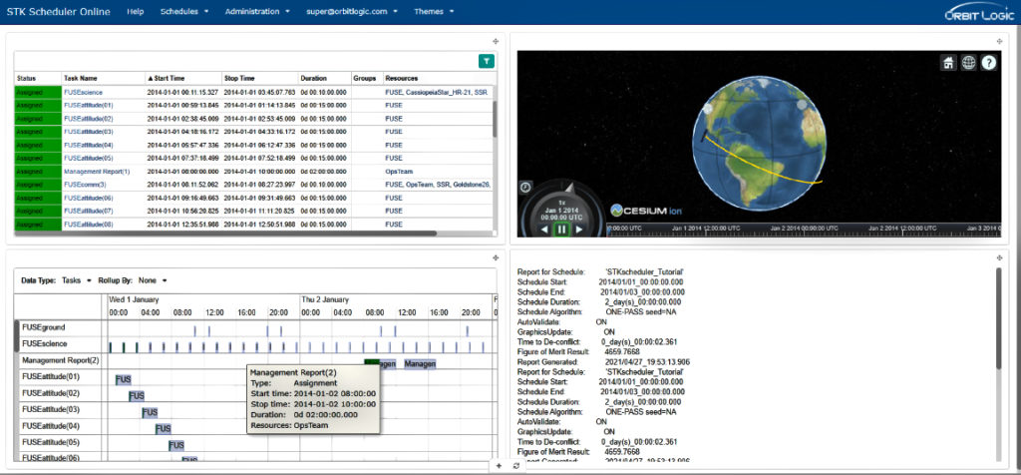Open Cesium navigation help question mark
The image size is (1021, 475).
tap(988, 63)
